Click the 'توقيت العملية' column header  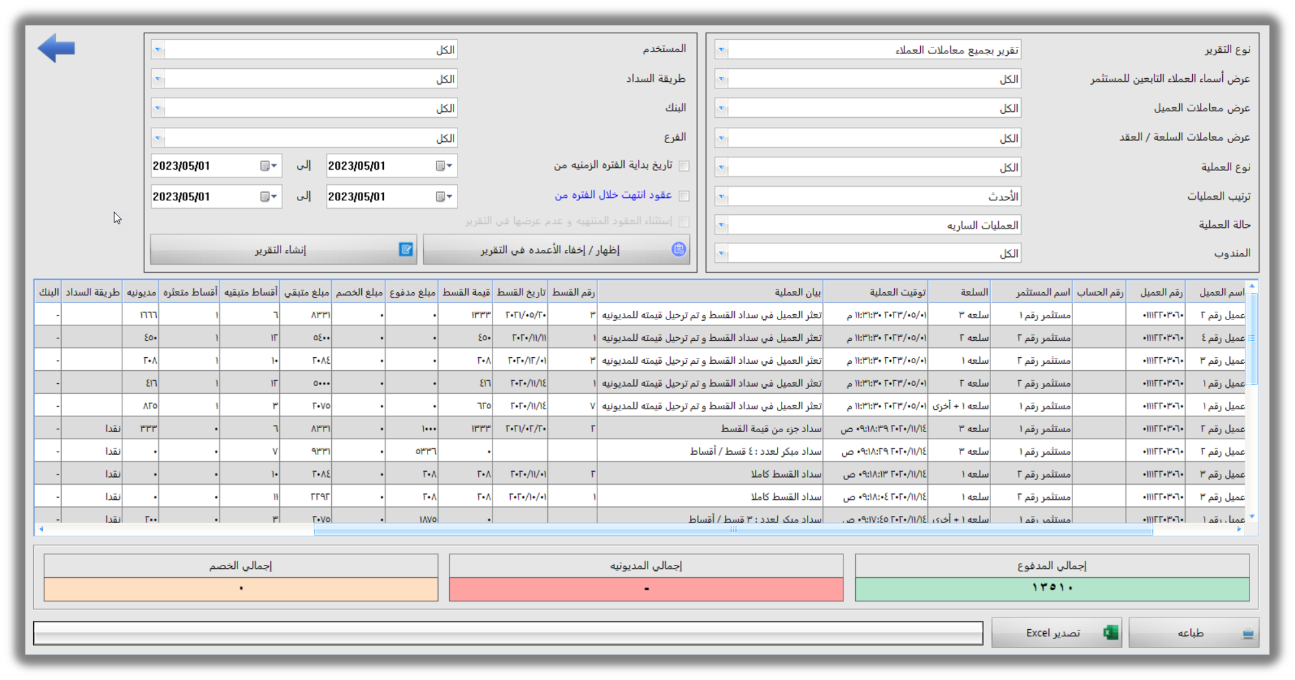click(876, 293)
